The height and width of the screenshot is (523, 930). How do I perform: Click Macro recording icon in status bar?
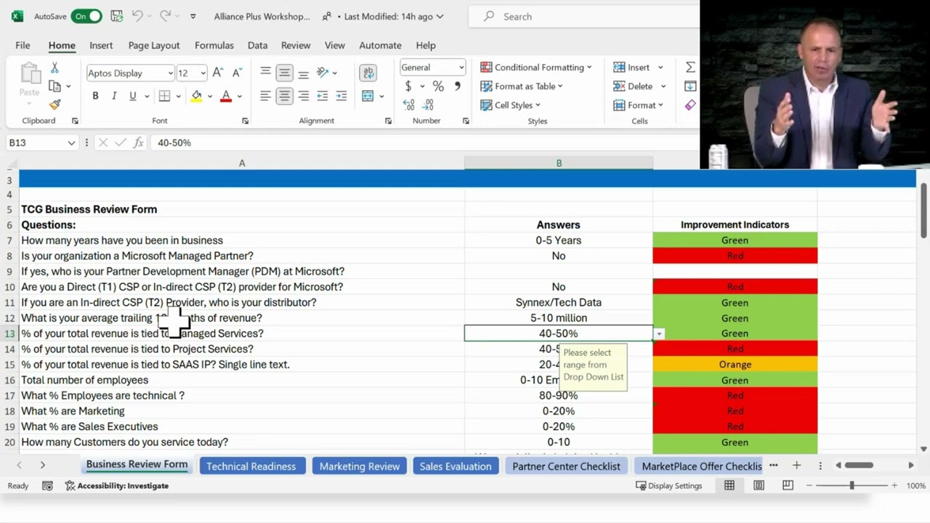pyautogui.click(x=47, y=485)
